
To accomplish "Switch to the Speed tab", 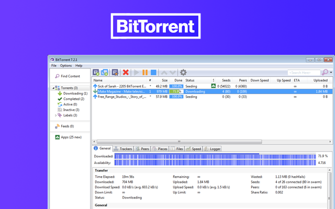I will click(194, 149).
